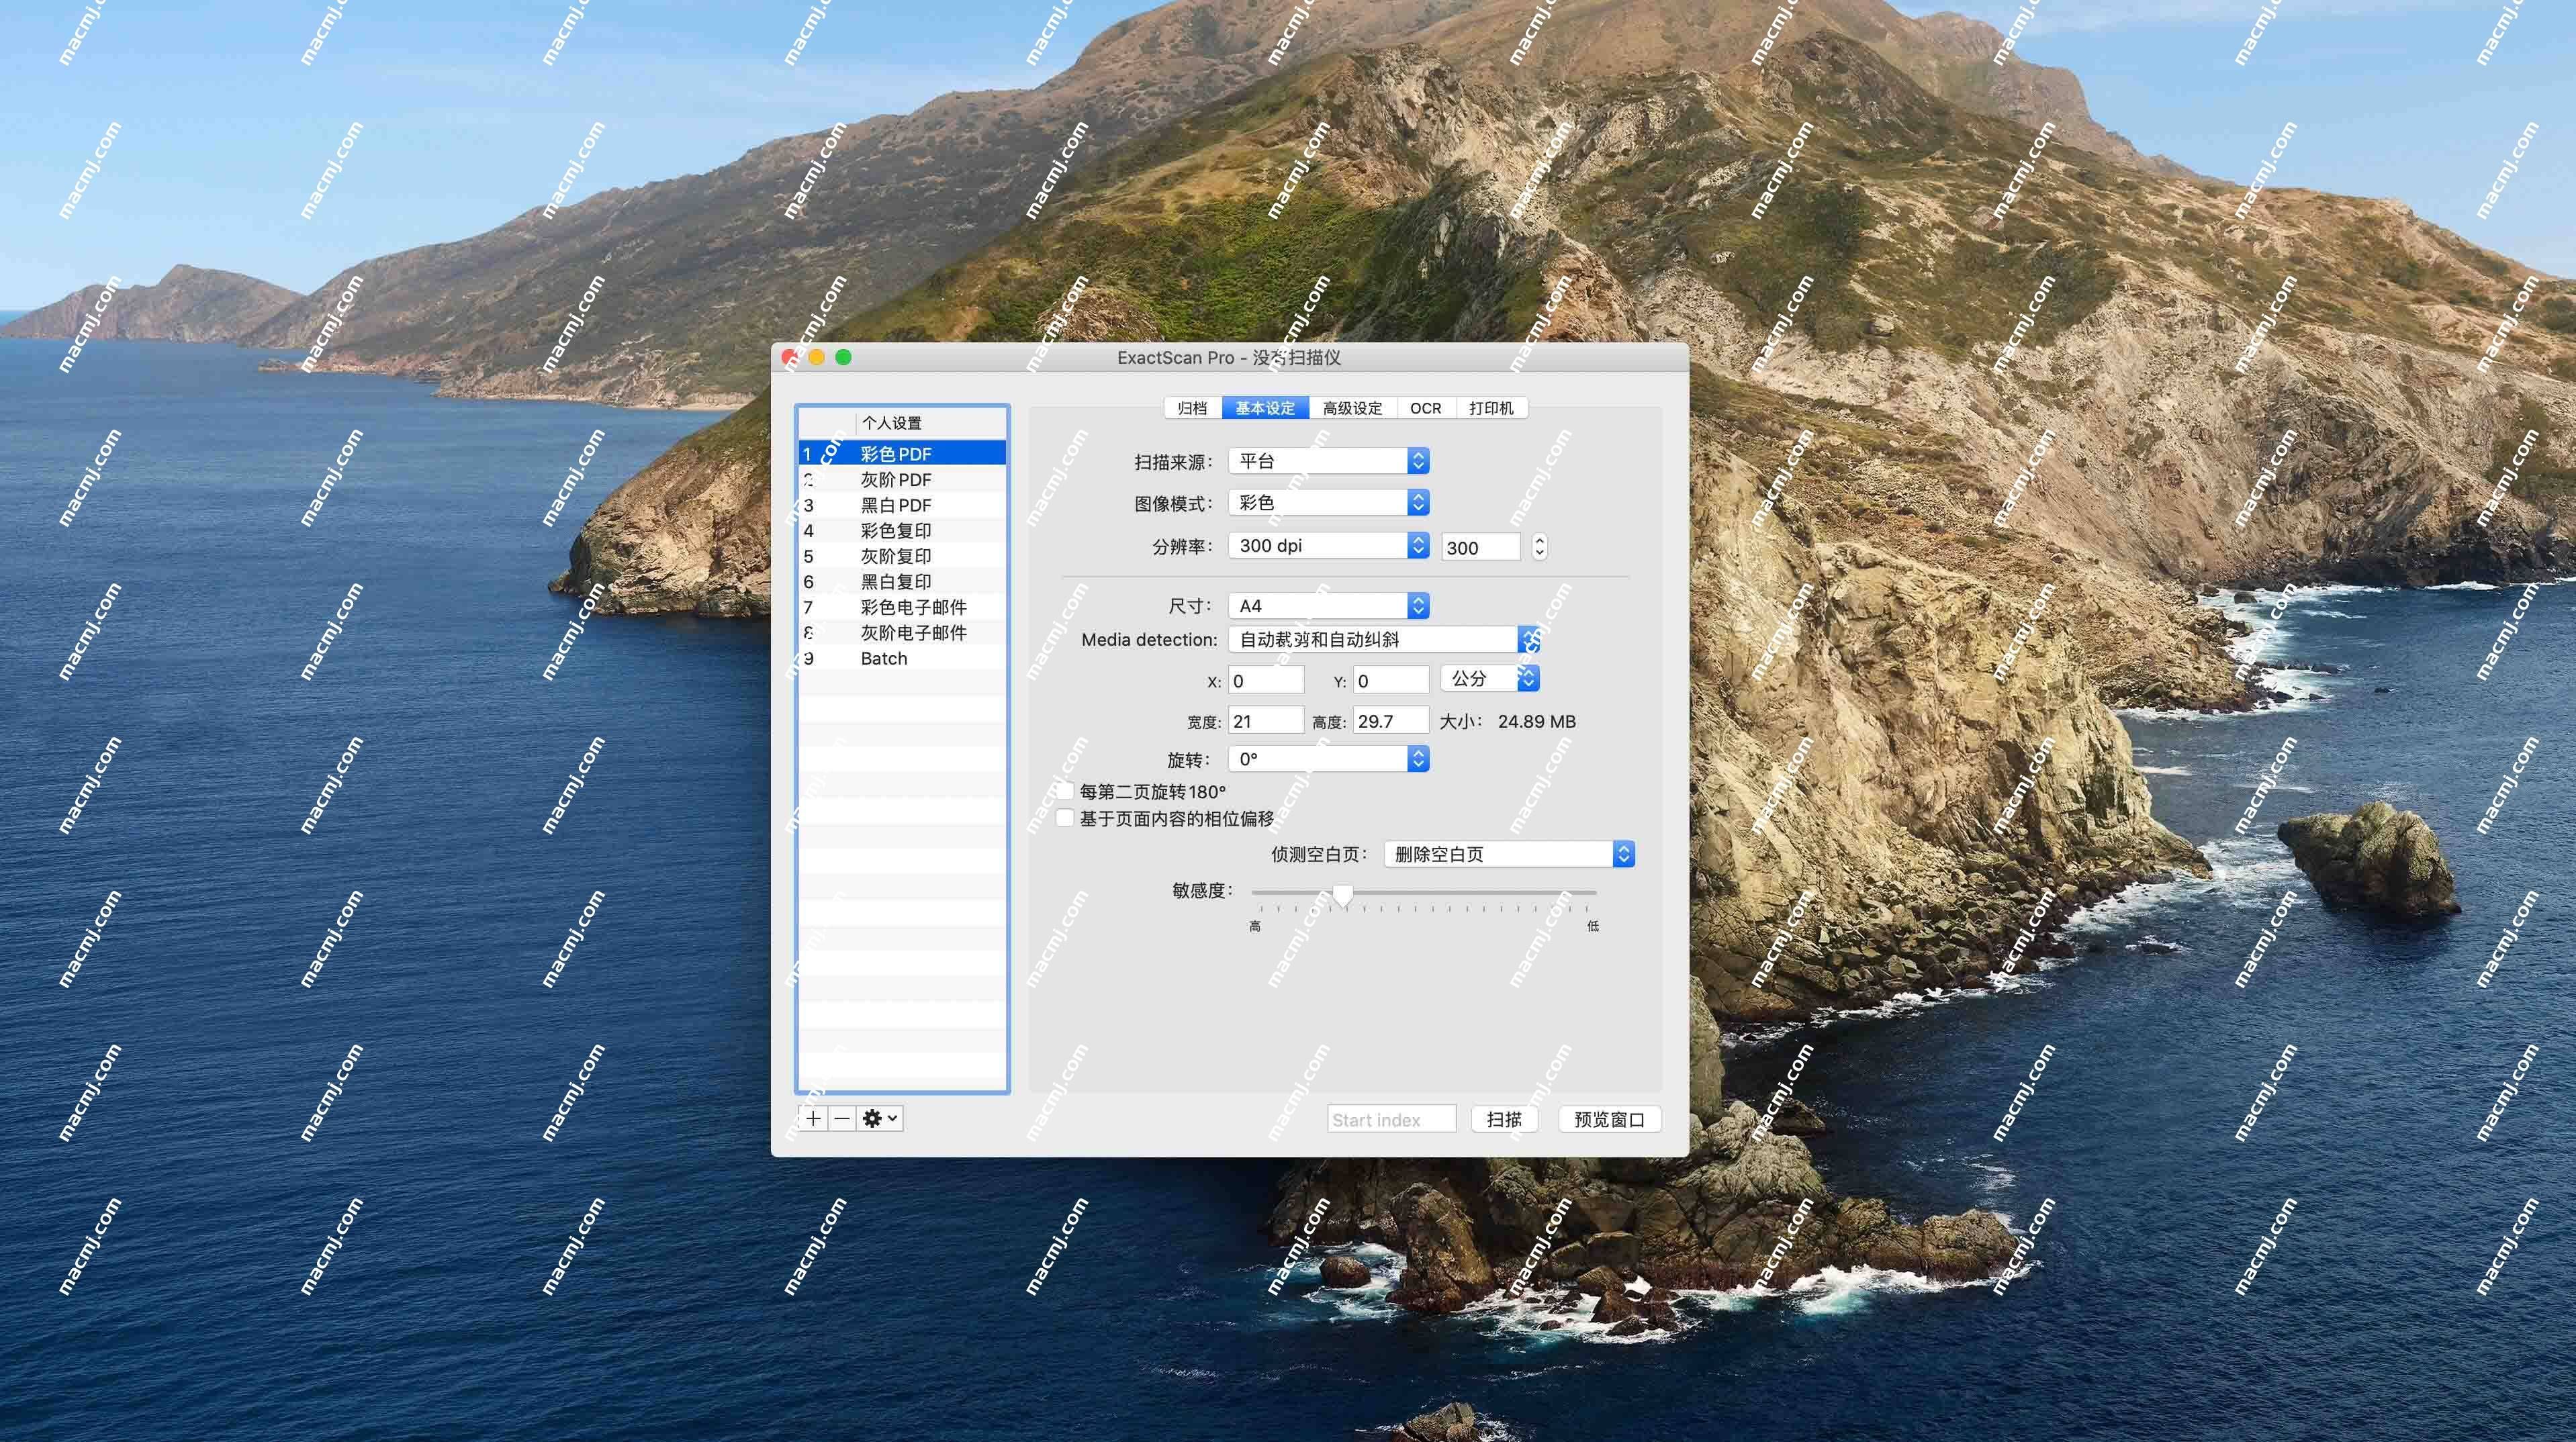Viewport: 2576px width, 1442px height.
Task: Open the 尺寸 A4 dropdown
Action: pos(1328,606)
